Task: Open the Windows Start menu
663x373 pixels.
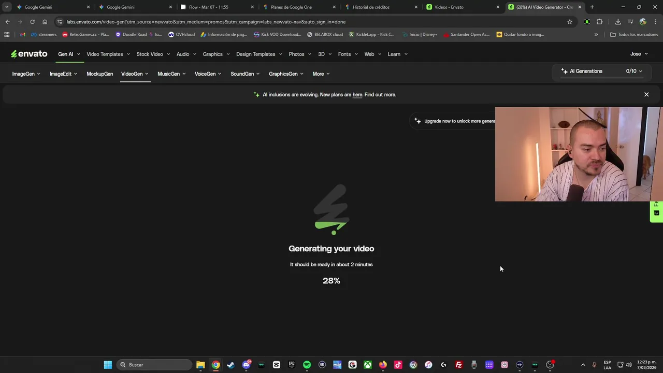Action: pos(108,365)
